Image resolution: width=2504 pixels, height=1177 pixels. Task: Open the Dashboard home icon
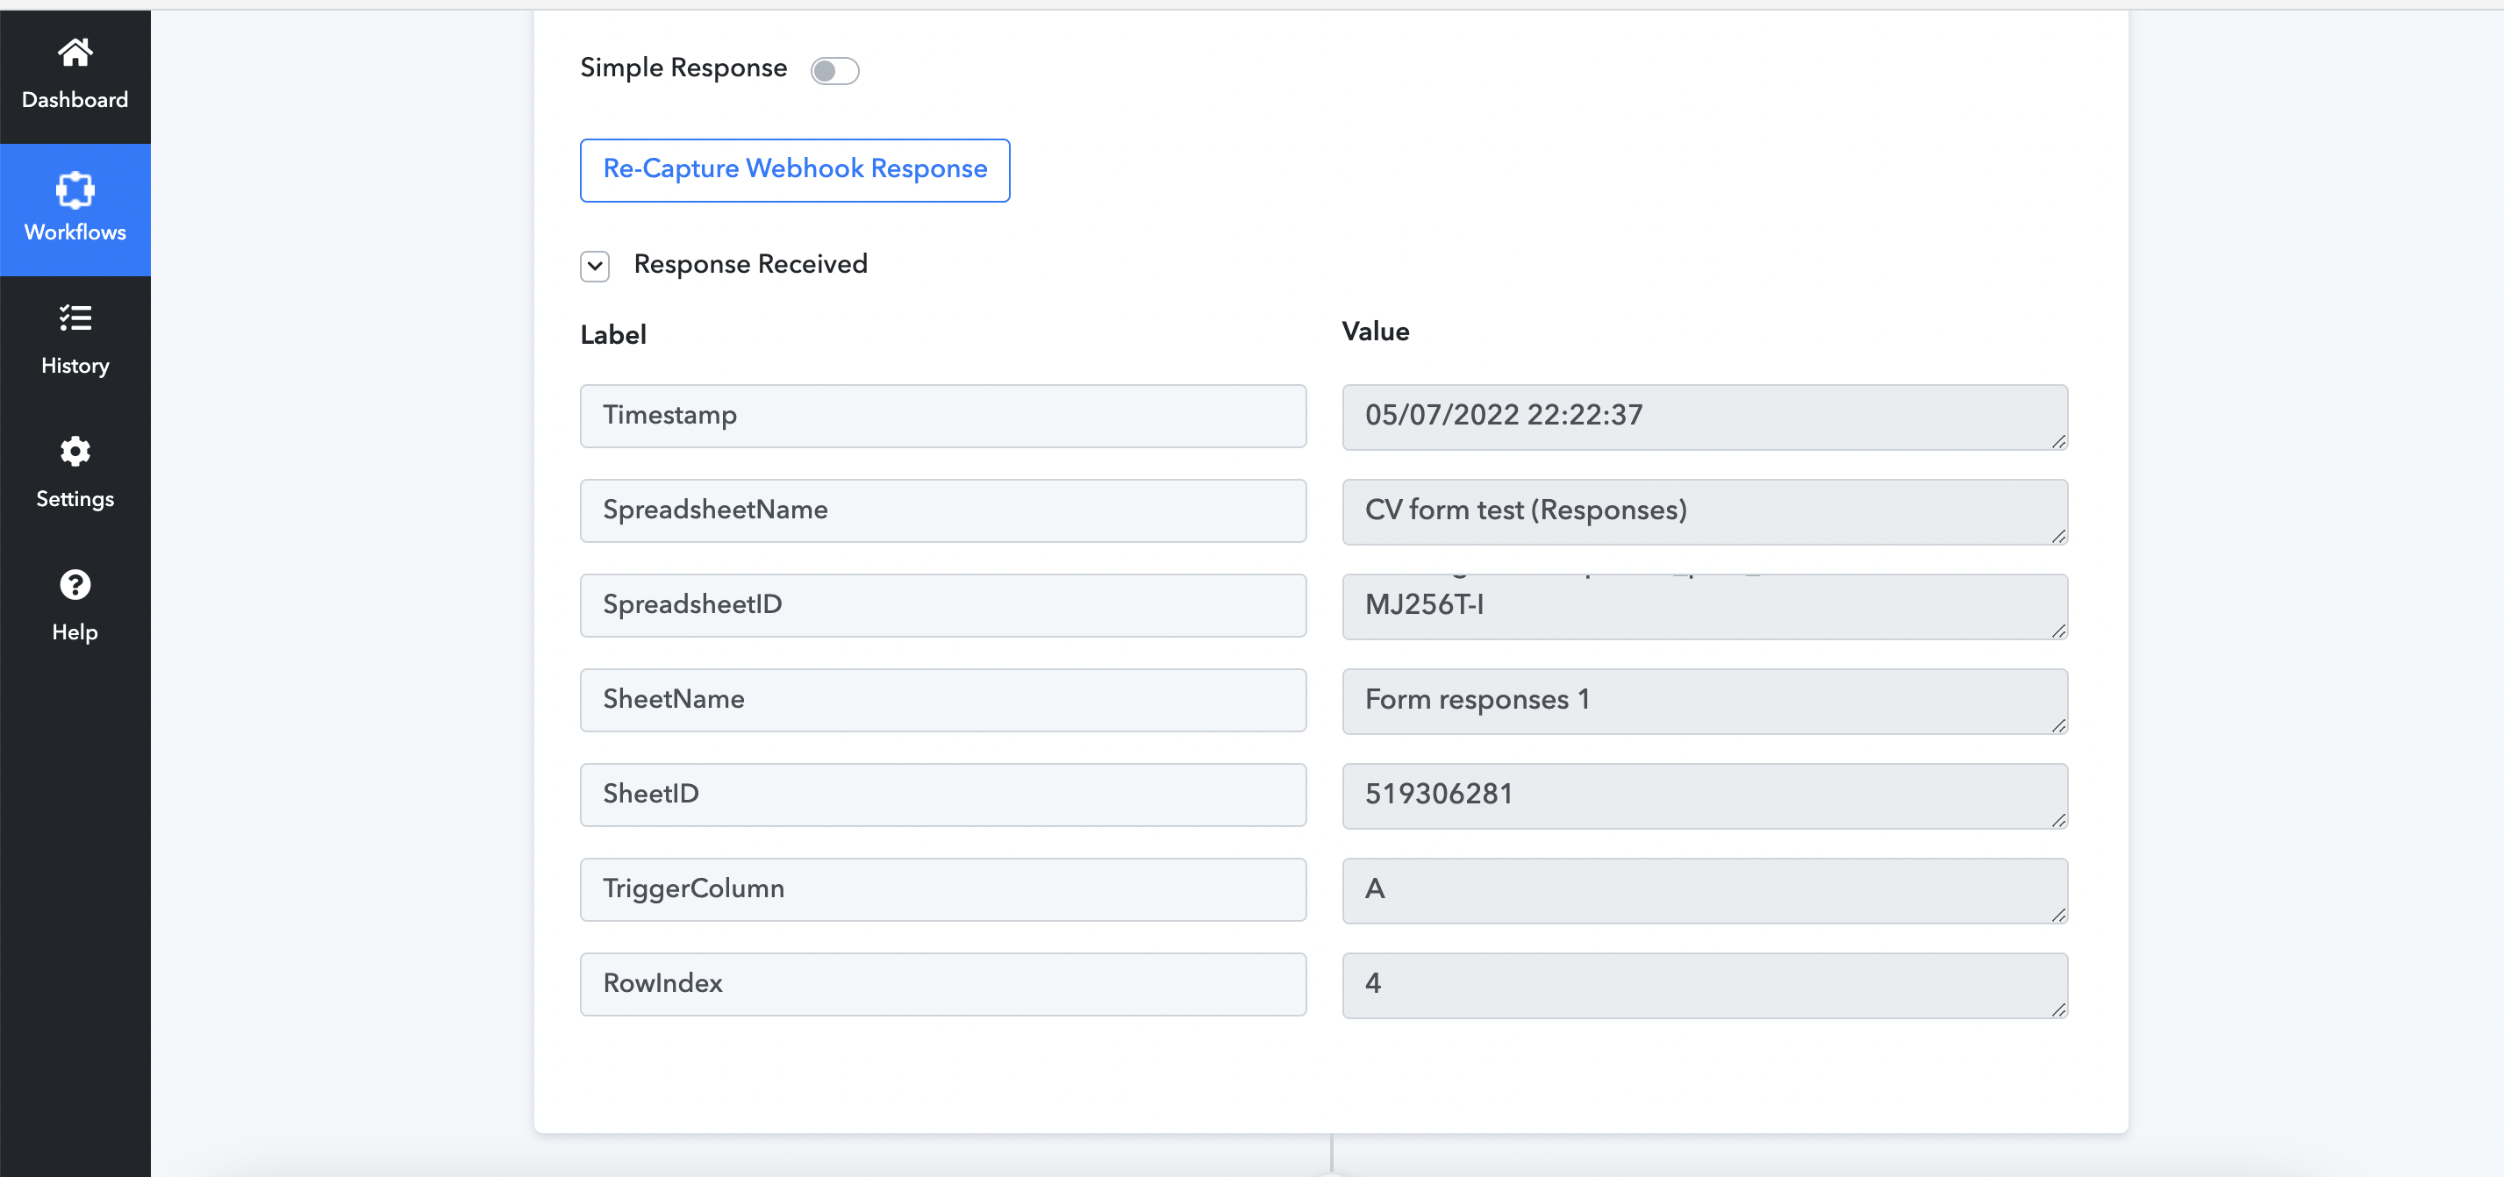click(x=75, y=52)
